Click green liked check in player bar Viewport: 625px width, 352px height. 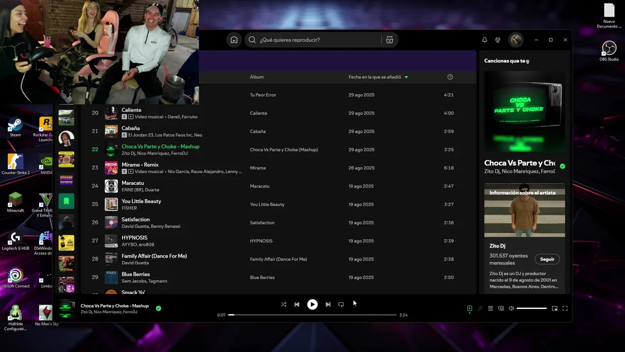[x=159, y=308]
